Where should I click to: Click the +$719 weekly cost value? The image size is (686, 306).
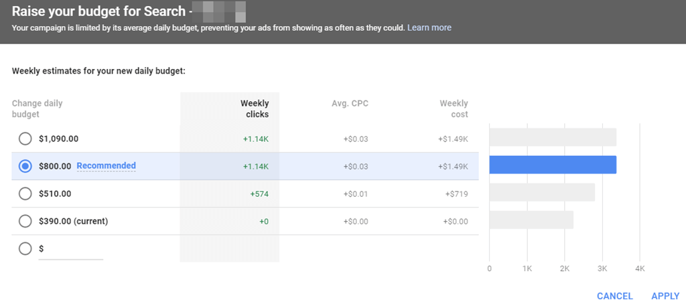(x=455, y=194)
